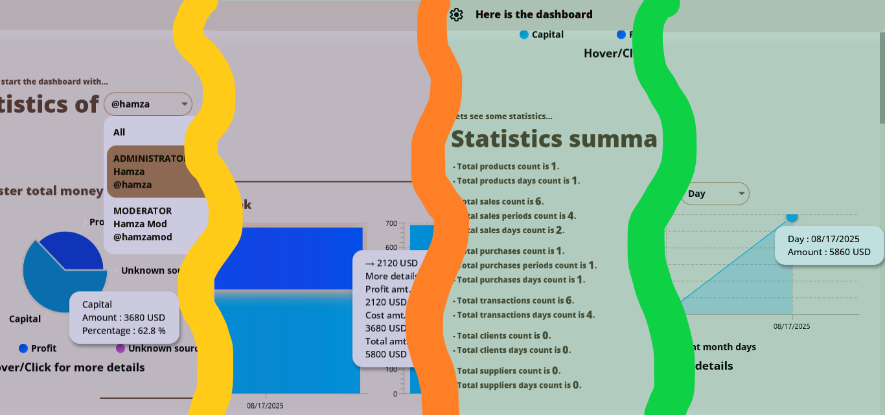This screenshot has height=415, width=885.
Task: Click the blue Profit legend dot below pie chart
Action: click(x=23, y=348)
